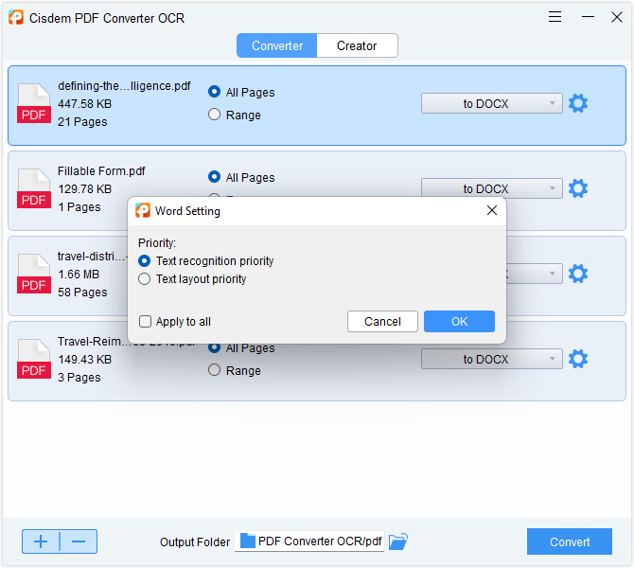Click PDF icon of defining-the...lligence.pdf
The image size is (634, 568).
tap(34, 103)
